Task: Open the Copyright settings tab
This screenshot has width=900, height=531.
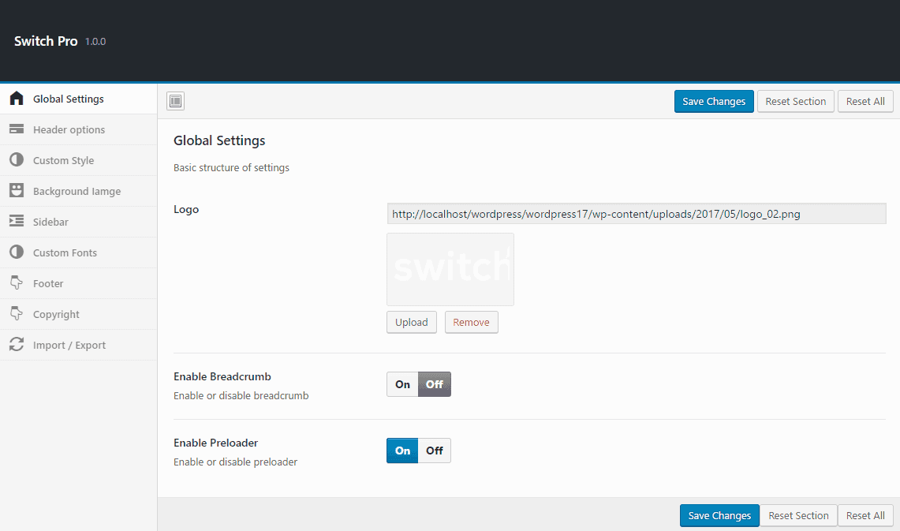Action: coord(56,314)
